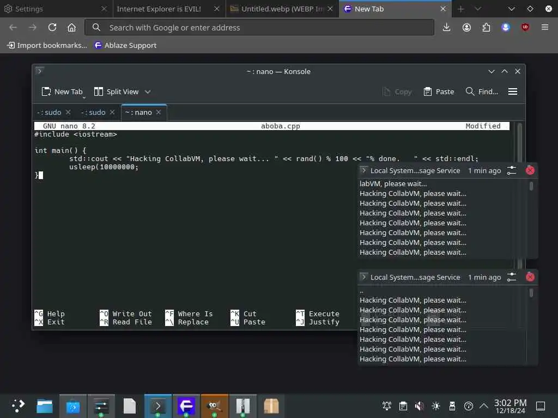Open System Settings sliders icon in taskbar
Viewport: 558px width, 418px height.
pyautogui.click(x=101, y=406)
